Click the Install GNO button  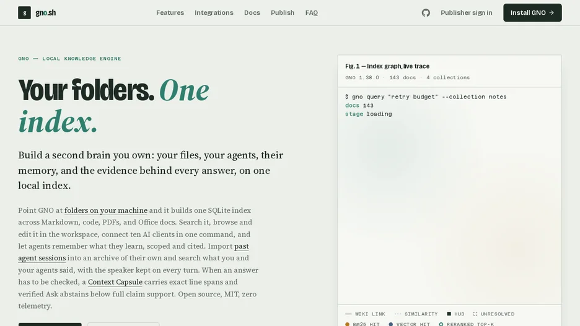[x=532, y=12]
